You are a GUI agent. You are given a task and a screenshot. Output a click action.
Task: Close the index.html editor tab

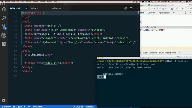(x=26, y=8)
